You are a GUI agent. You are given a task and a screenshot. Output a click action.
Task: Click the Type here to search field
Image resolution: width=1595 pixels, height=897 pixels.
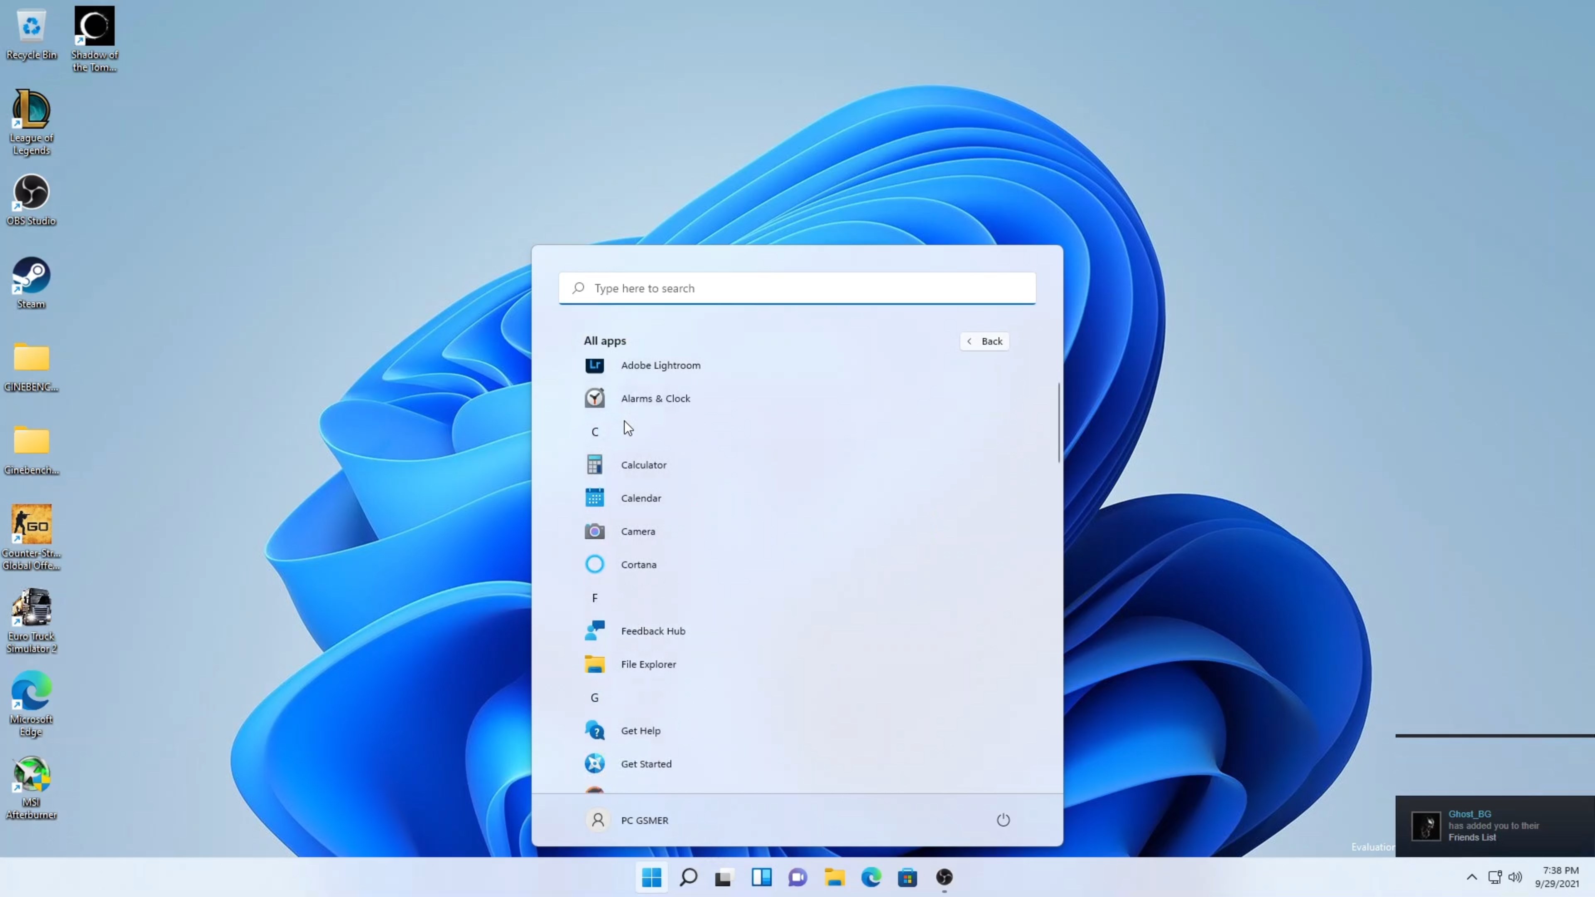[797, 289]
